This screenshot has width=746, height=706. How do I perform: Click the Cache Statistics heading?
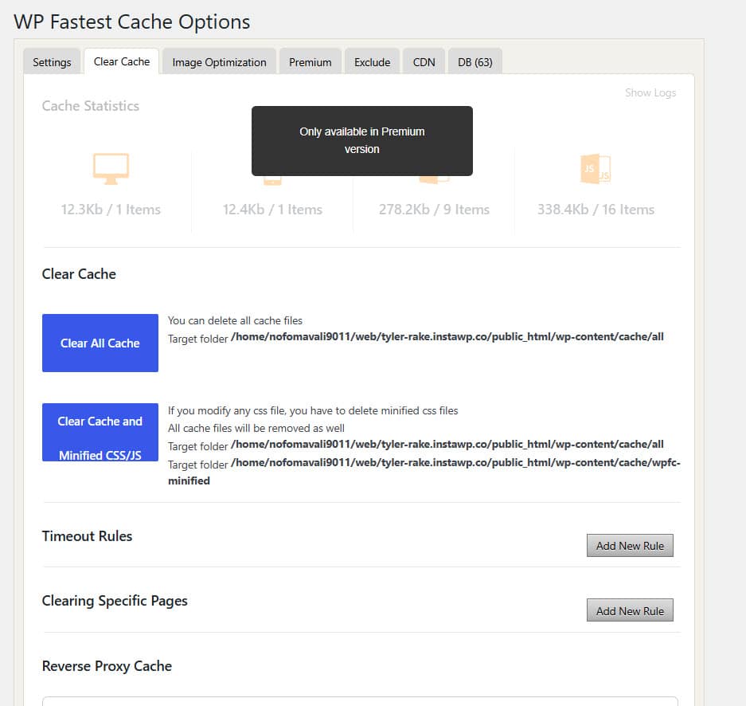[91, 106]
